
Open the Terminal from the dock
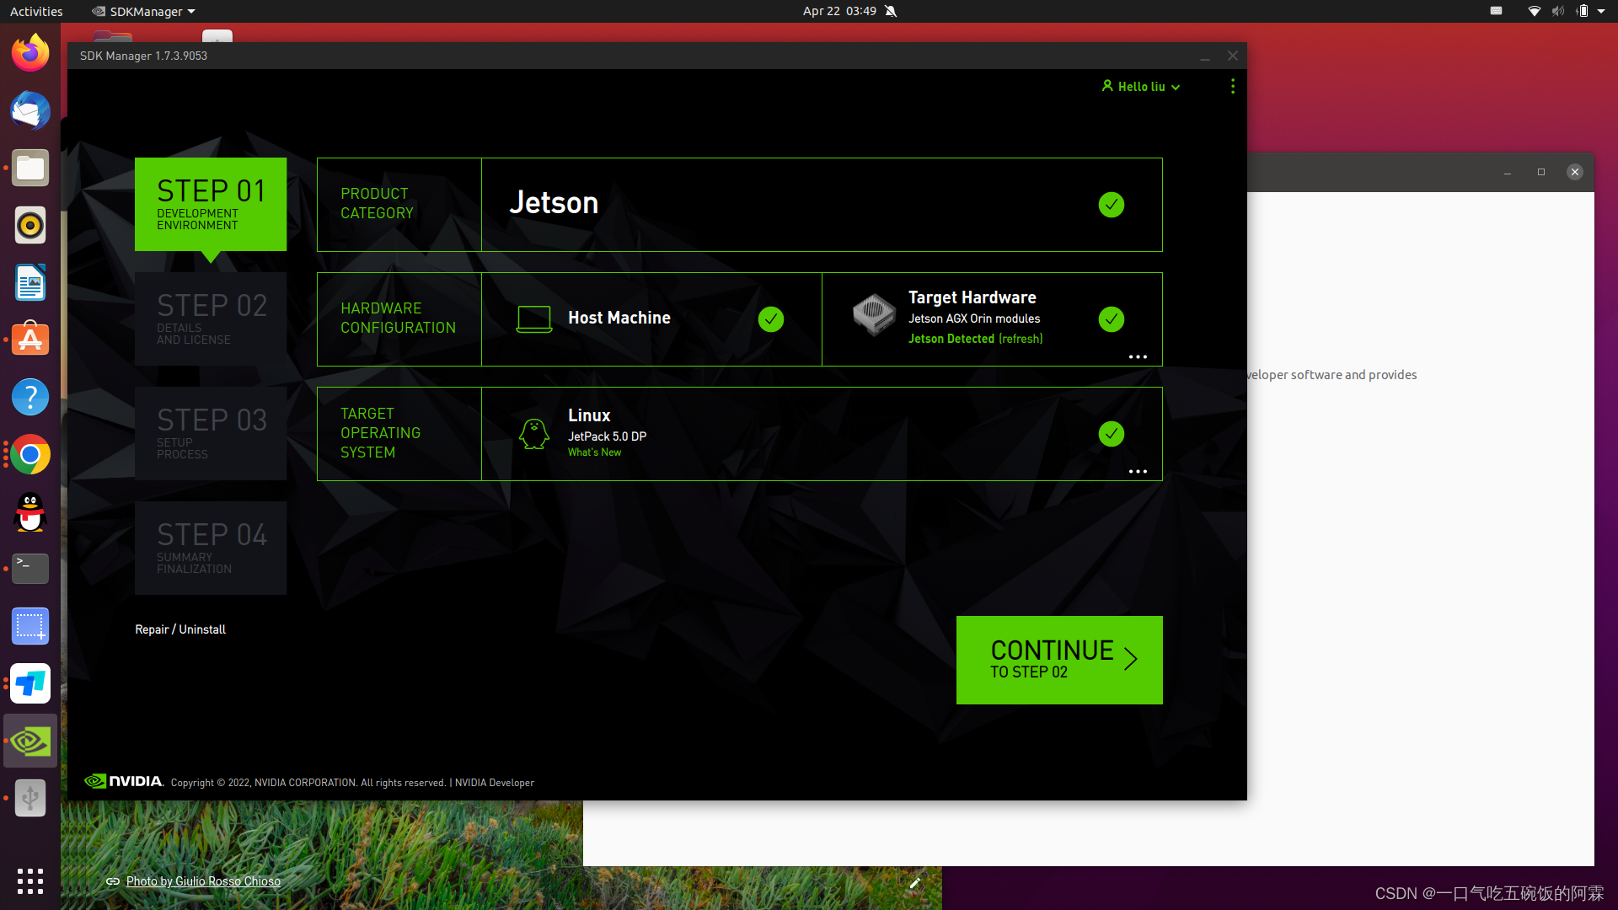coord(30,569)
